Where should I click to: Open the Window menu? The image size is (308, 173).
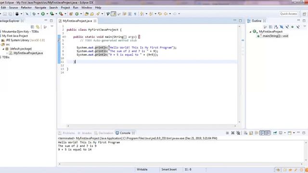pos(87,8)
